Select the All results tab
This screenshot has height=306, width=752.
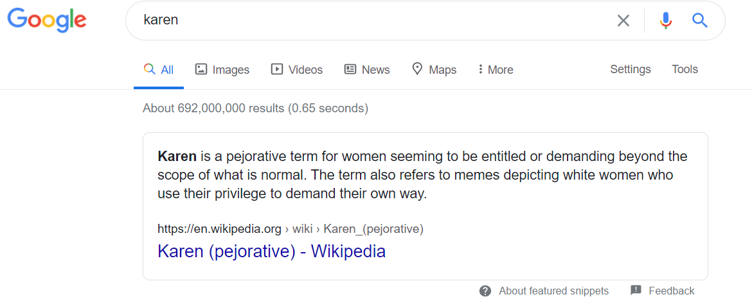point(159,70)
